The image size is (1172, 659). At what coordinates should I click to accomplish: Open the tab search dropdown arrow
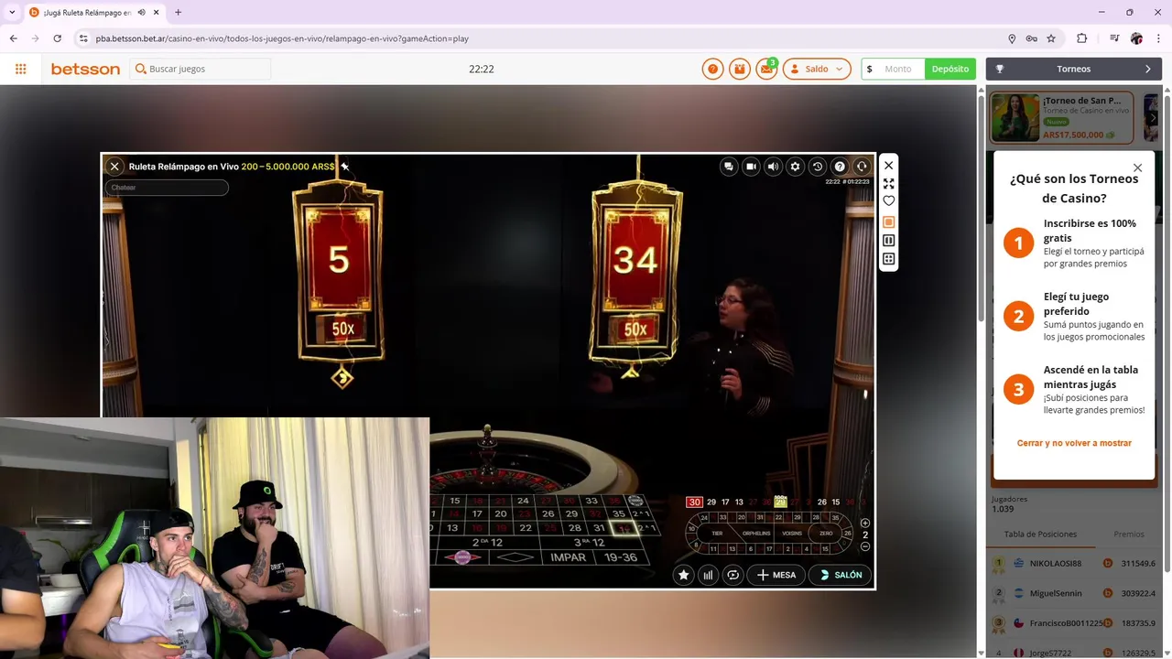click(12, 12)
